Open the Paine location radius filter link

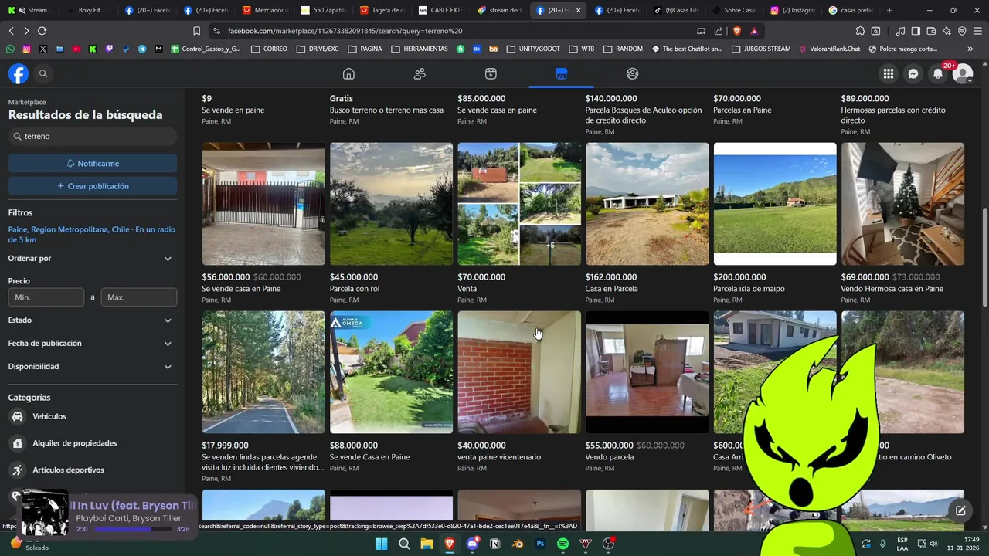(92, 235)
